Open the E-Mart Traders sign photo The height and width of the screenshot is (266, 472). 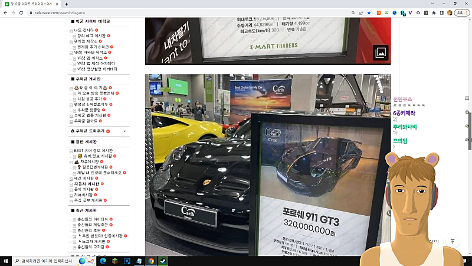tap(268, 41)
